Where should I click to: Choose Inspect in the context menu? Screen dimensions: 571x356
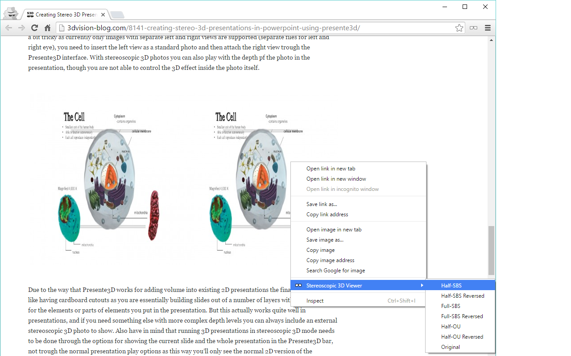(358, 301)
